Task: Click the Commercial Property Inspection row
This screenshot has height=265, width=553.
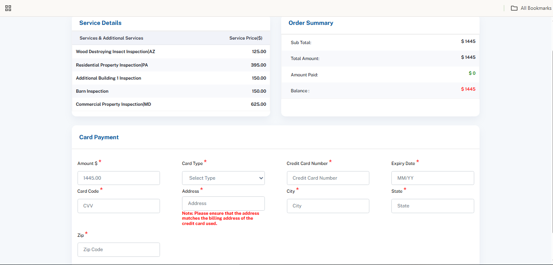Action: coord(113,104)
